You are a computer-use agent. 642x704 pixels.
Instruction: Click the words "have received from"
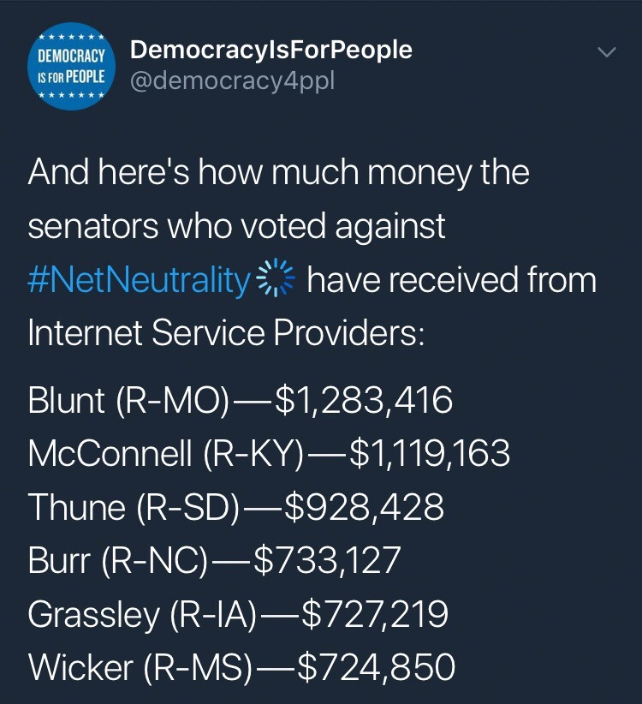click(x=451, y=281)
